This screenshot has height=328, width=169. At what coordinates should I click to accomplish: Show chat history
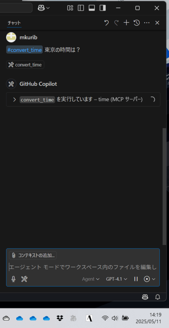pos(137,23)
